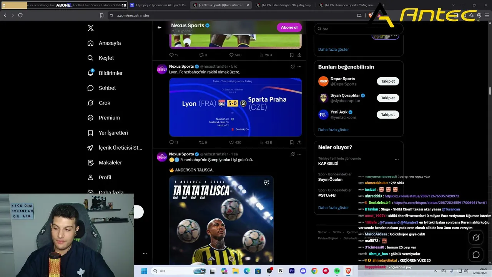Open the #STUvFB trending topic
The width and height of the screenshot is (492, 277).
click(x=327, y=195)
